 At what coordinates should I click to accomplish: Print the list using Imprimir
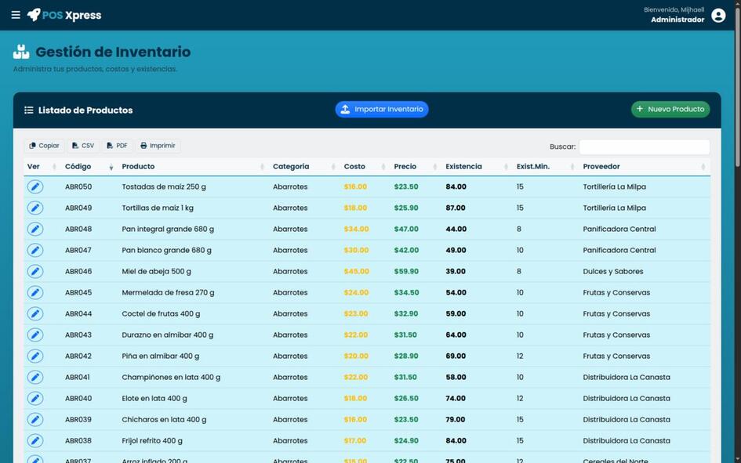pos(158,146)
